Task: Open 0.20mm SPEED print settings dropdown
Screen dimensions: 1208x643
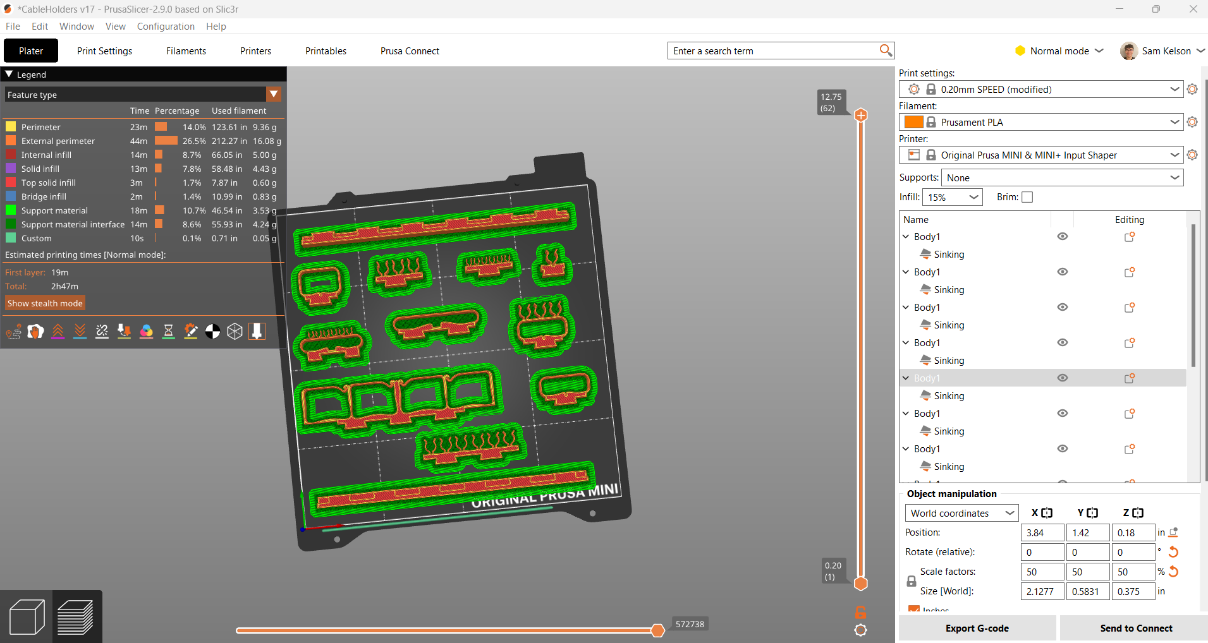Action: click(1040, 89)
